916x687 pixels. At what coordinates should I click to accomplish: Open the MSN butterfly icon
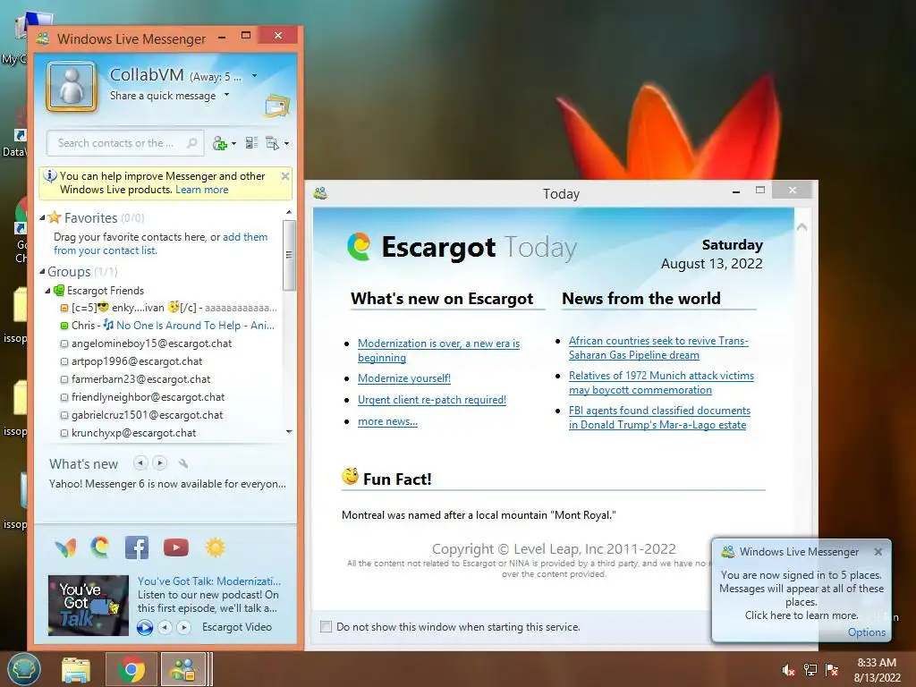pos(65,548)
